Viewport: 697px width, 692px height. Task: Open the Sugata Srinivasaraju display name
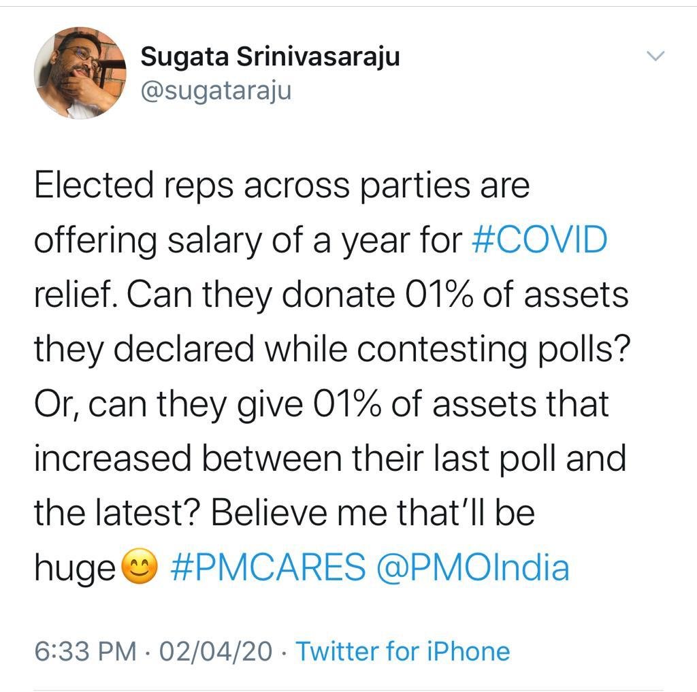tap(270, 57)
